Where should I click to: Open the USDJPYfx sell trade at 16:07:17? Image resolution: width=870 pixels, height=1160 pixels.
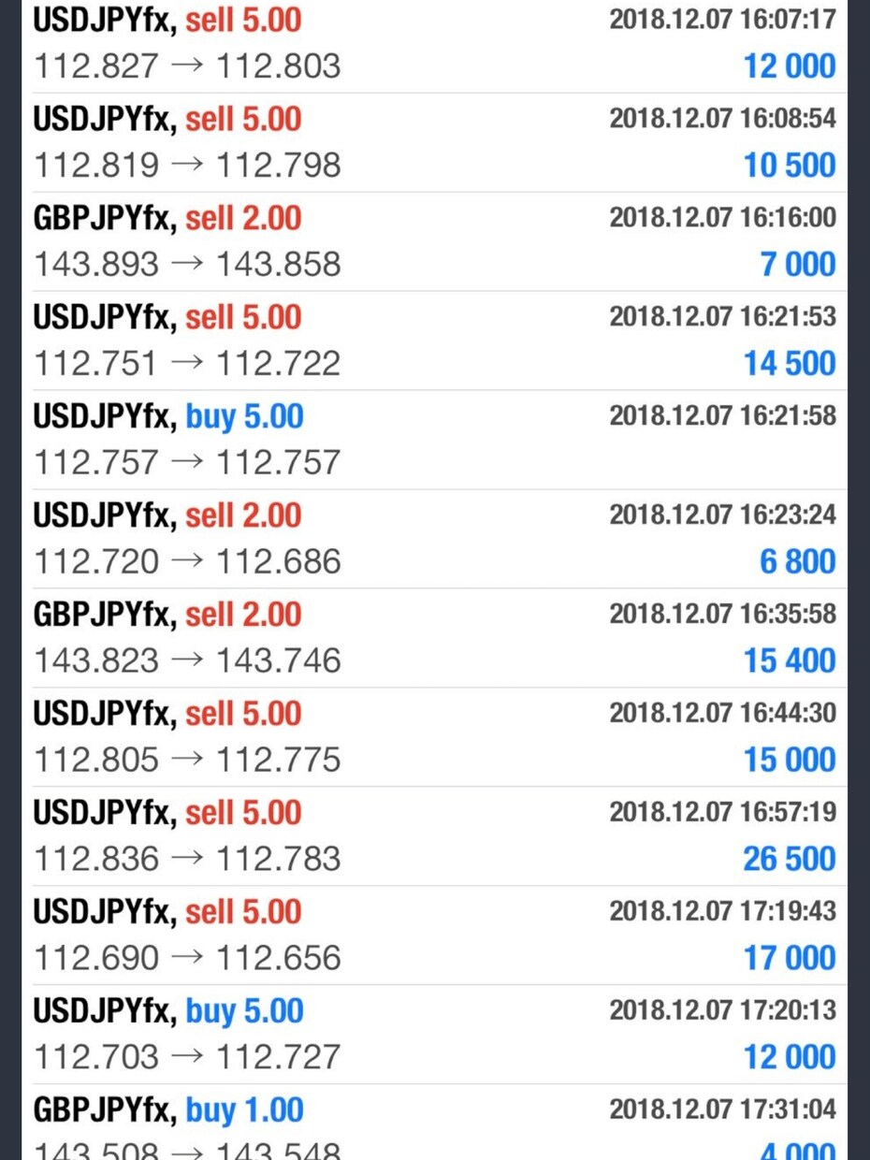(434, 44)
